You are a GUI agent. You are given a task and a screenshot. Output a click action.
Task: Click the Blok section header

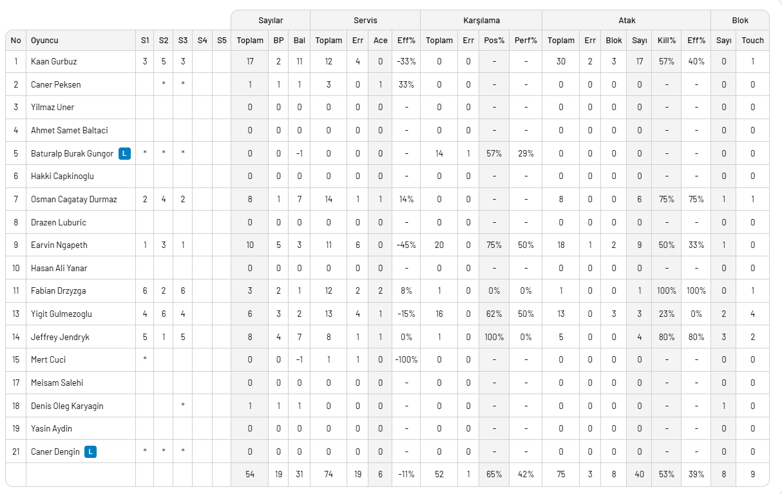click(740, 21)
